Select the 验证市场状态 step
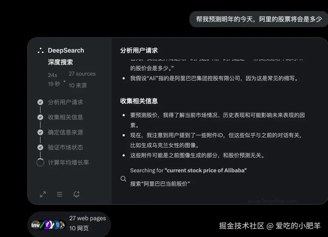328x237 pixels. point(66,147)
